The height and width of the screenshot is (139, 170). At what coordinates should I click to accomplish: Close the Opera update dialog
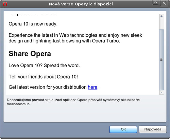pos(164,3)
